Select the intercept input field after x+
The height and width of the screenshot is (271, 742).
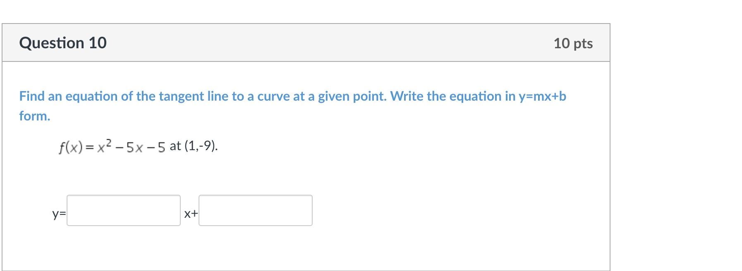[x=255, y=210]
